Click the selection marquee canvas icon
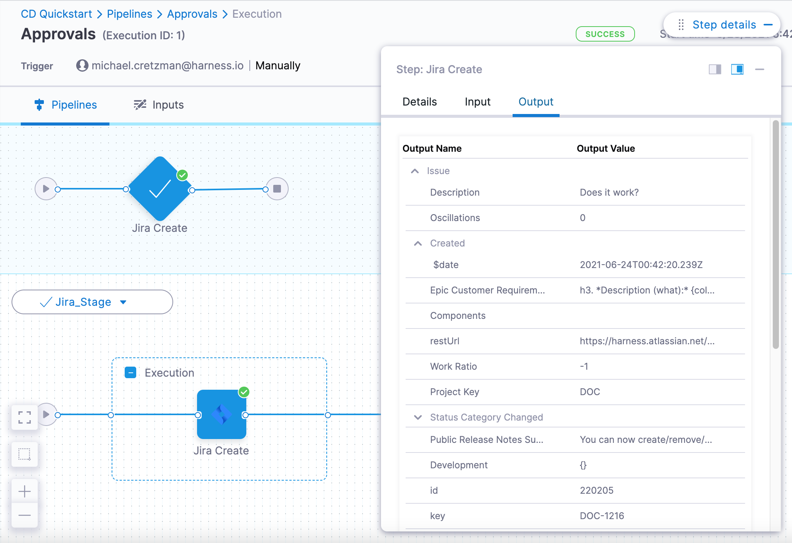 [x=25, y=454]
